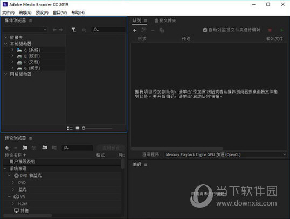This screenshot has width=290, height=219.
Task: Toggle 自动对监视文件夹进行编码 checkbox
Action: [x=205, y=30]
